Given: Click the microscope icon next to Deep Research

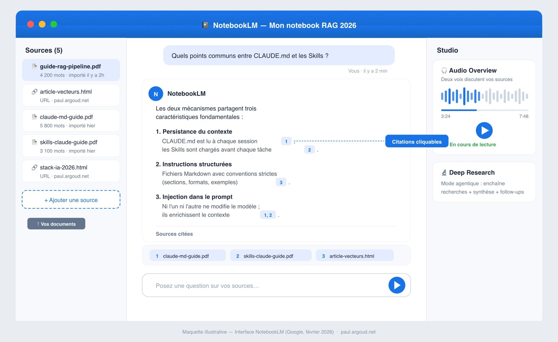Looking at the screenshot, I should [x=444, y=173].
